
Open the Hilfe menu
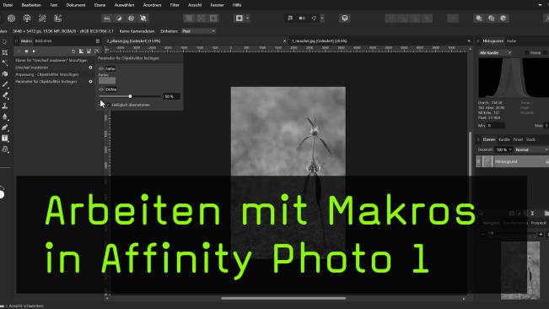(237, 5)
